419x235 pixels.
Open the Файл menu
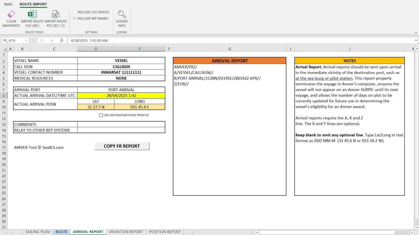8,4
